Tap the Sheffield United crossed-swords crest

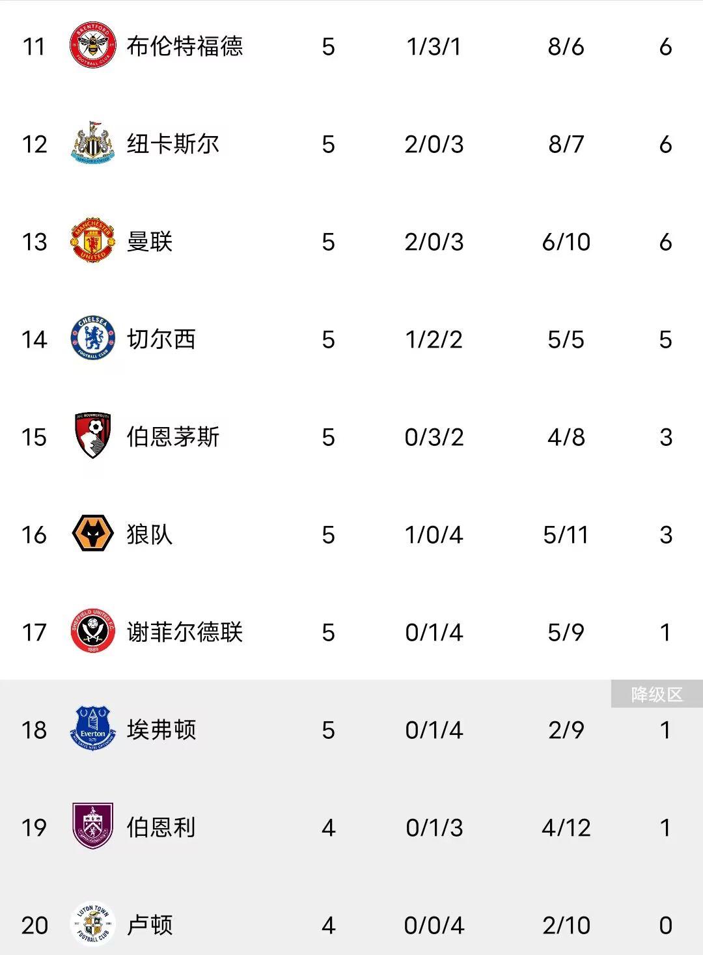93,631
